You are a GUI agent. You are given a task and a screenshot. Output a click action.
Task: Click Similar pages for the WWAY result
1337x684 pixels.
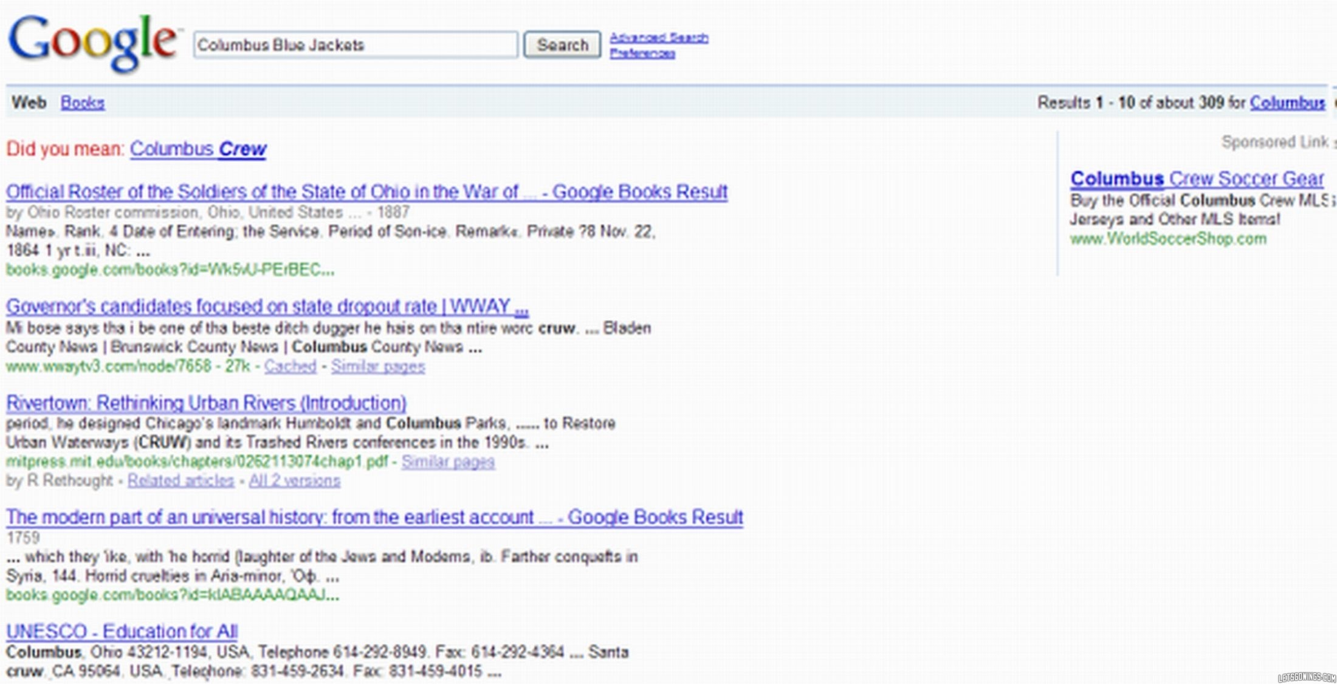click(377, 366)
